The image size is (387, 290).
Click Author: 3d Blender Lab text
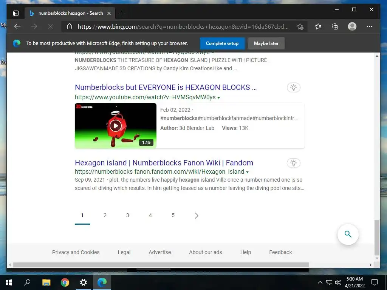click(187, 128)
